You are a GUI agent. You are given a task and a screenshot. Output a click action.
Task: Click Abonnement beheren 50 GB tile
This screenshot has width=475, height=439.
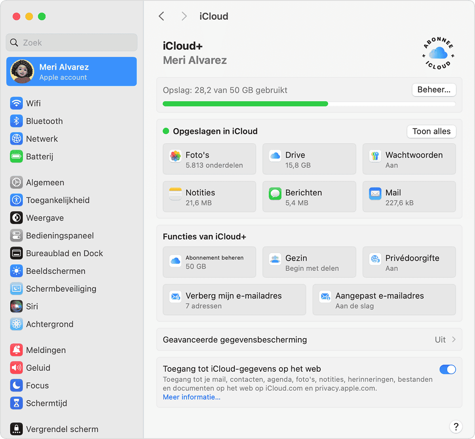209,262
